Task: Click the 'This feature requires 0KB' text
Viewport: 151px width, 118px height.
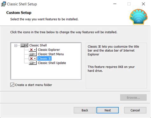Action: pos(111,69)
